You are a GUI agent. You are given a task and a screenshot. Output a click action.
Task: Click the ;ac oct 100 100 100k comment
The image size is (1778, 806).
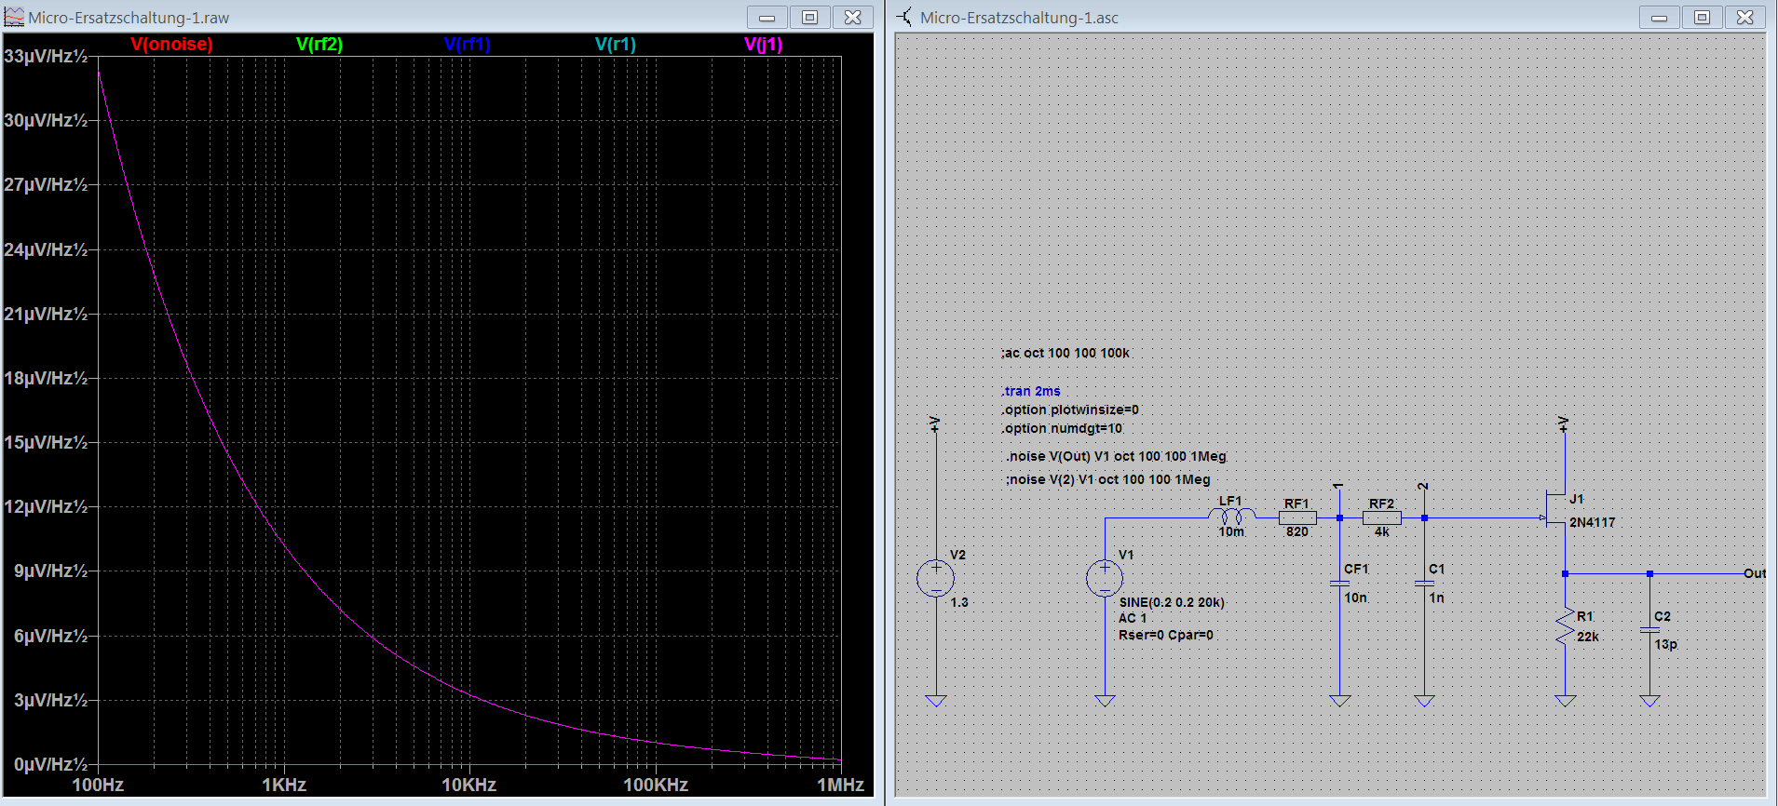[x=1065, y=353]
